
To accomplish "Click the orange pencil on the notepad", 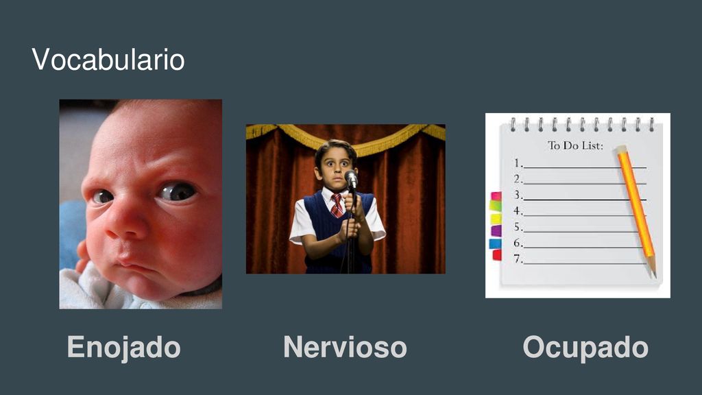I will pos(637,211).
